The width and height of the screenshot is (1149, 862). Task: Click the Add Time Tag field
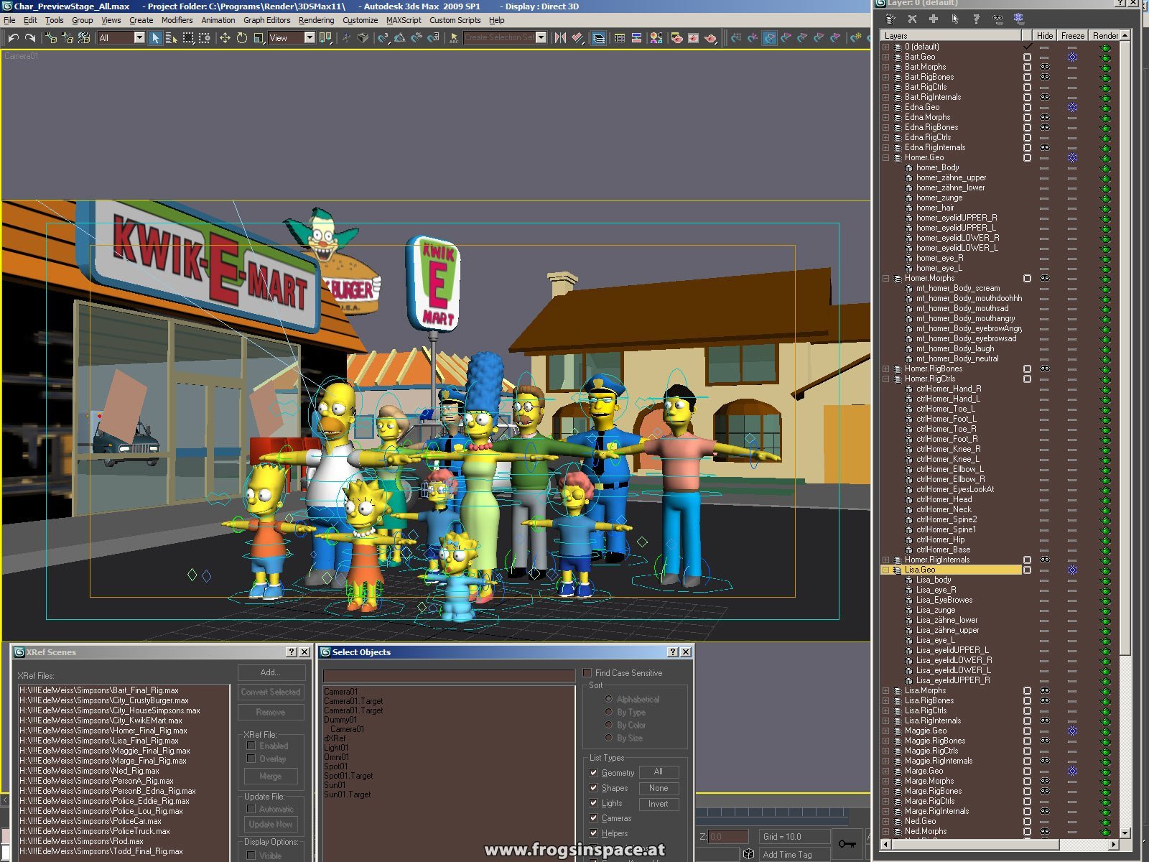[x=795, y=855]
